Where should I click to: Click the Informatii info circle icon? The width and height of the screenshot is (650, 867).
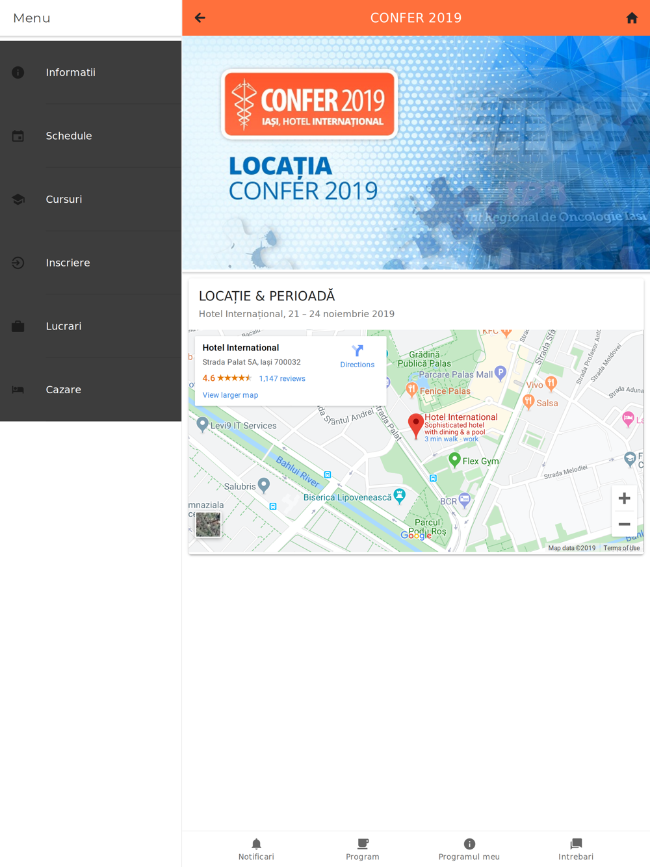point(18,73)
